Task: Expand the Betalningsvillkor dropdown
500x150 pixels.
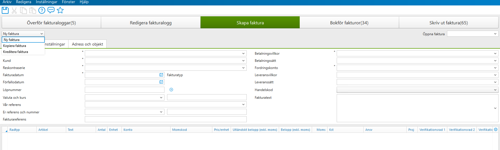Action: click(x=495, y=53)
